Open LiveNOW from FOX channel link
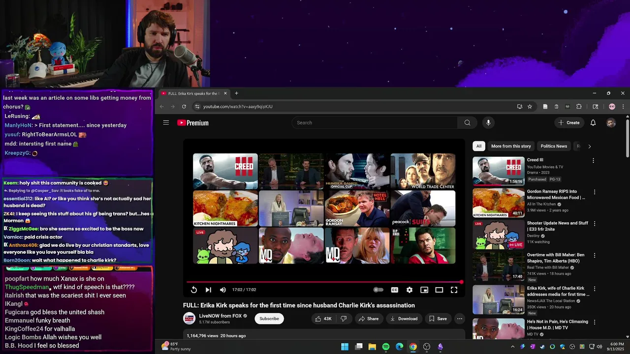Screen dimensions: 630x354 (x=220, y=316)
